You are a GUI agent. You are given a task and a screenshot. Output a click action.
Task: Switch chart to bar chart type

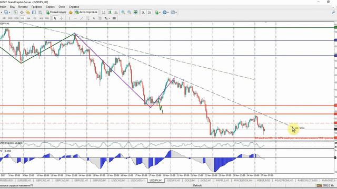(x=103, y=13)
